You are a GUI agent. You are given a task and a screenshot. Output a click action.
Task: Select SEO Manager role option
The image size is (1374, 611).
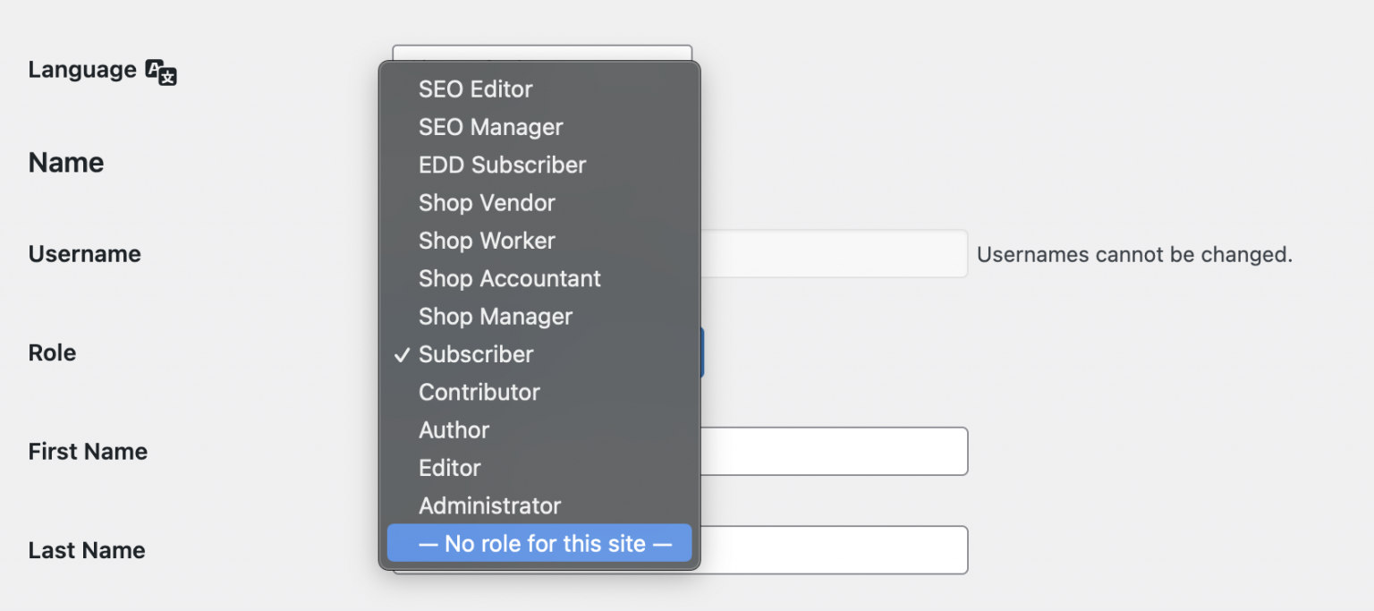pyautogui.click(x=490, y=126)
